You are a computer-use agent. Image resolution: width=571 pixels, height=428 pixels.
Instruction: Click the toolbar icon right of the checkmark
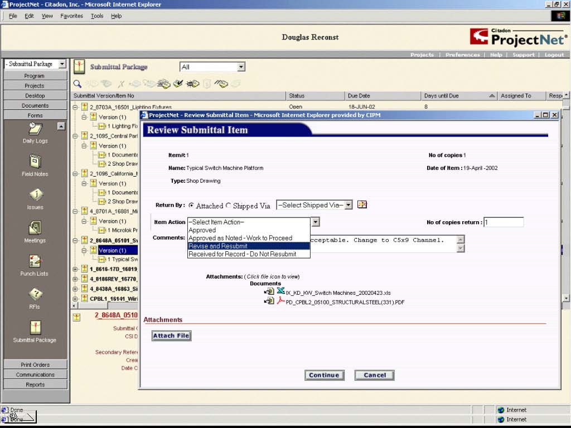click(x=192, y=84)
